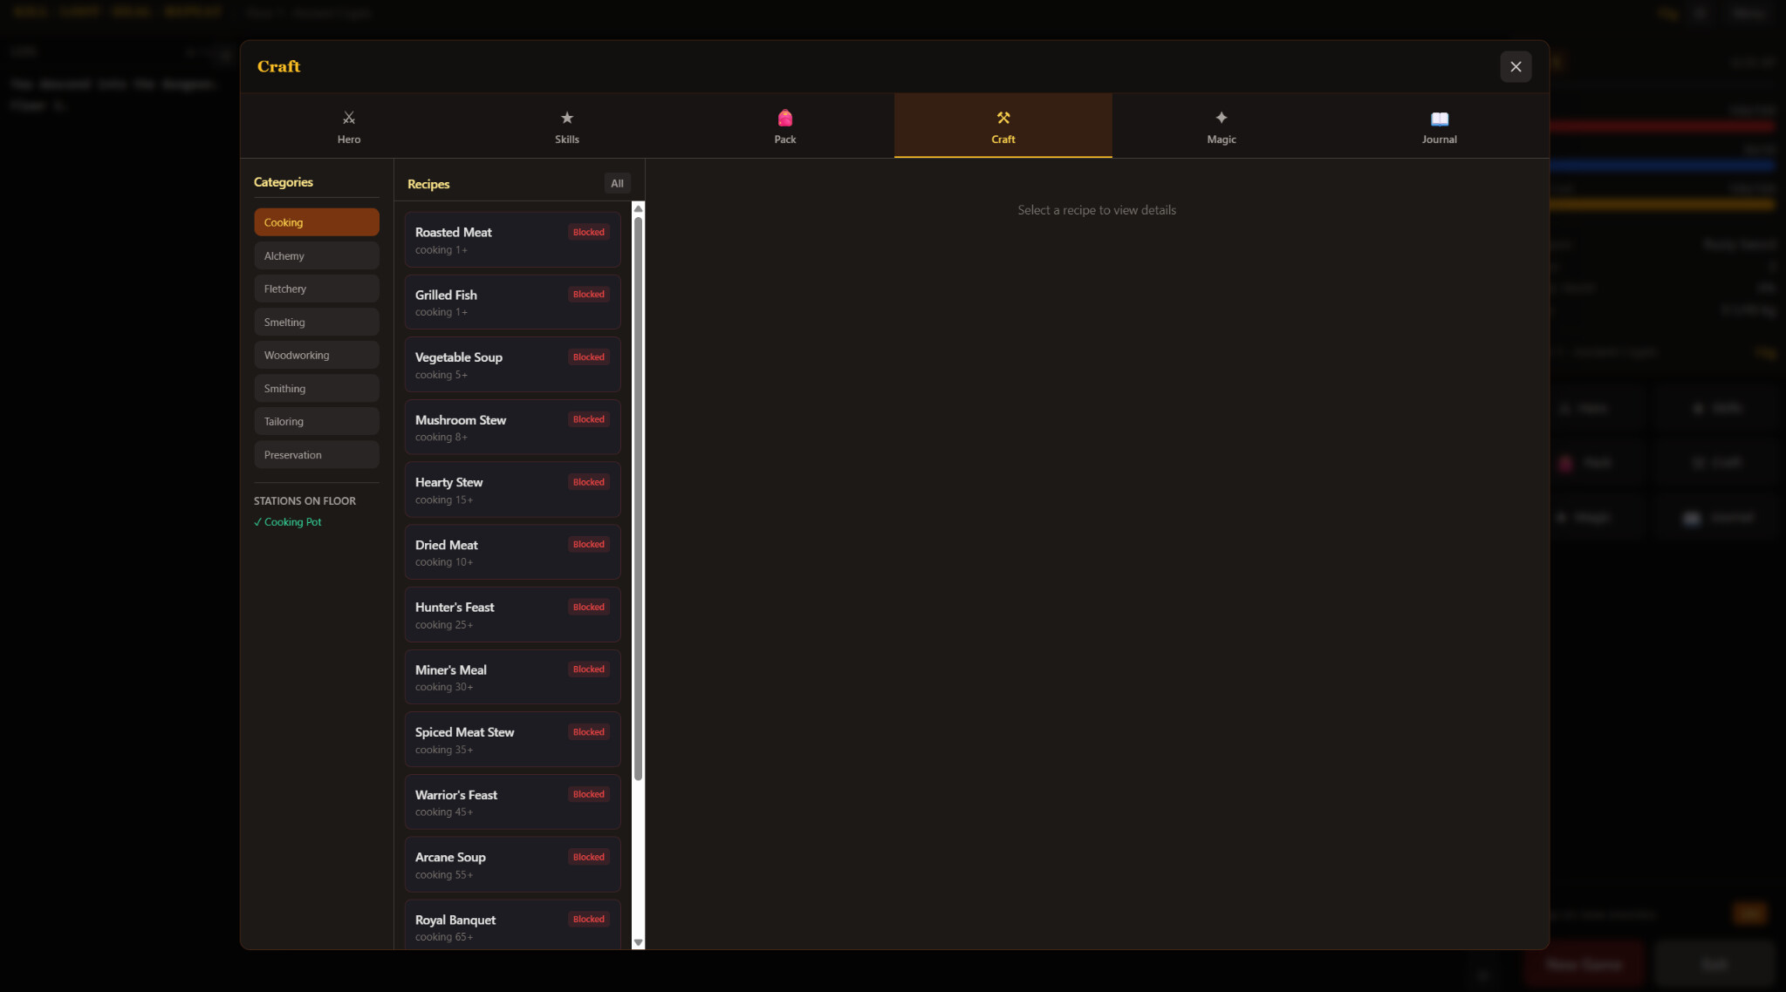Select the Spiced Meat Stew recipe

point(512,739)
